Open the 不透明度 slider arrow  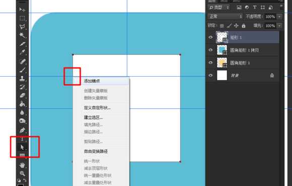279,17
